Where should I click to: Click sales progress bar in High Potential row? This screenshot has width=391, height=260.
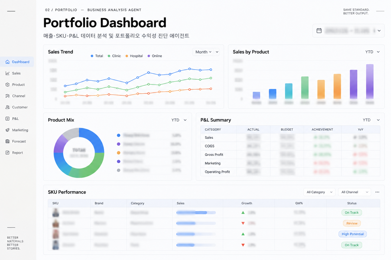click(196, 234)
